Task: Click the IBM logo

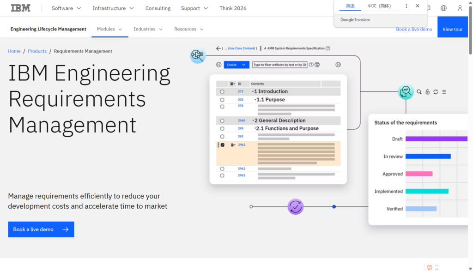Action: pyautogui.click(x=21, y=8)
